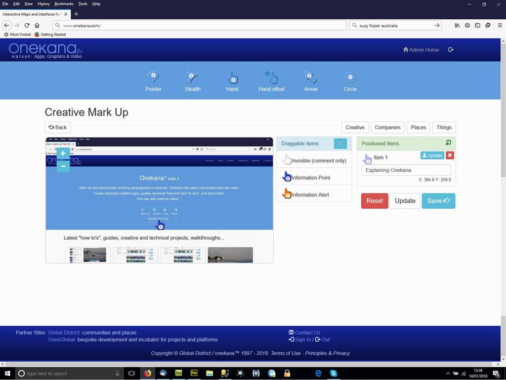506x380 pixels.
Task: Open Dreamweaver from the taskbar
Action: click(x=179, y=373)
